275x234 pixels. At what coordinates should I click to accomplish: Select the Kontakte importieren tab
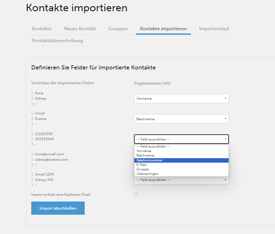[x=163, y=29]
